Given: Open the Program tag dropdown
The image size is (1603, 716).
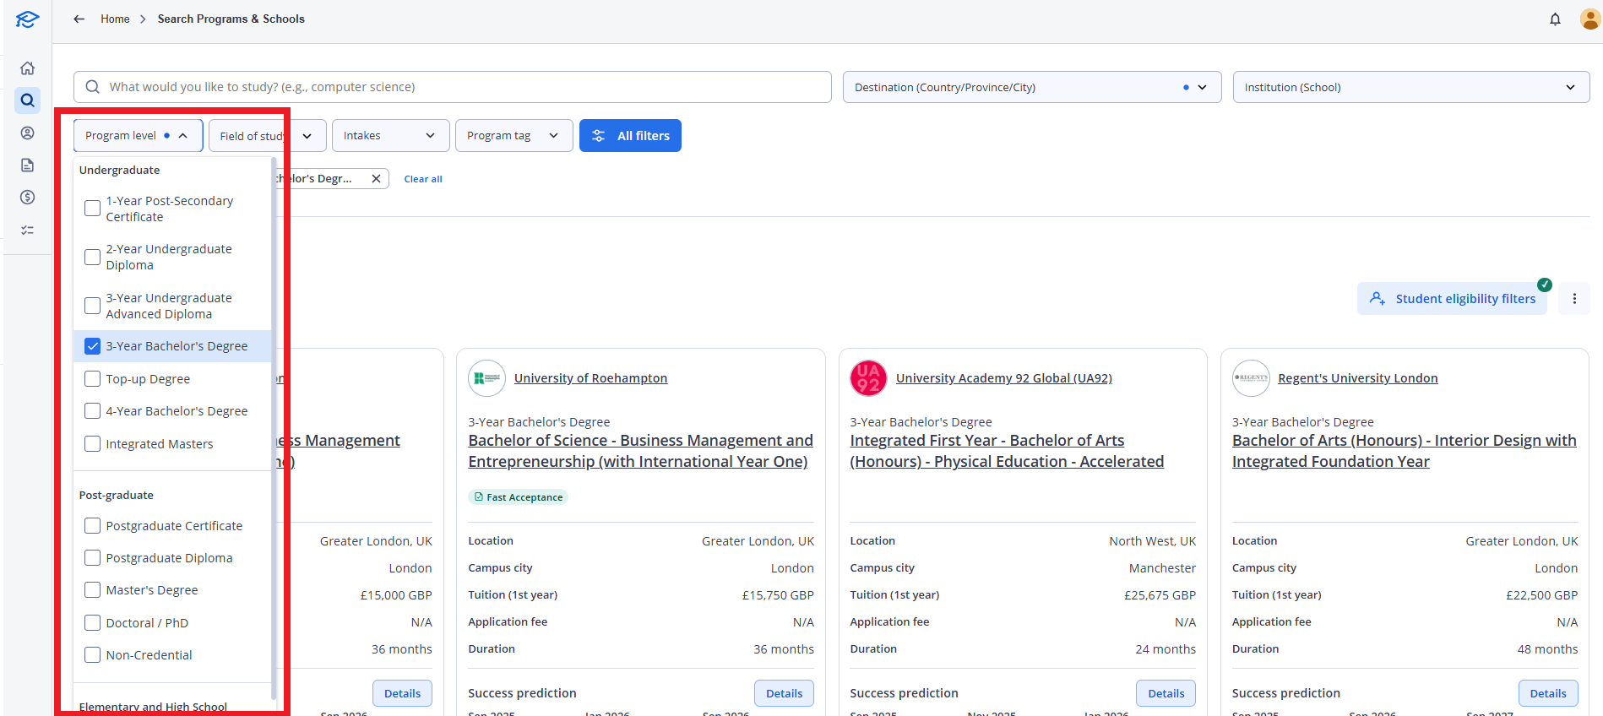Looking at the screenshot, I should [x=514, y=136].
